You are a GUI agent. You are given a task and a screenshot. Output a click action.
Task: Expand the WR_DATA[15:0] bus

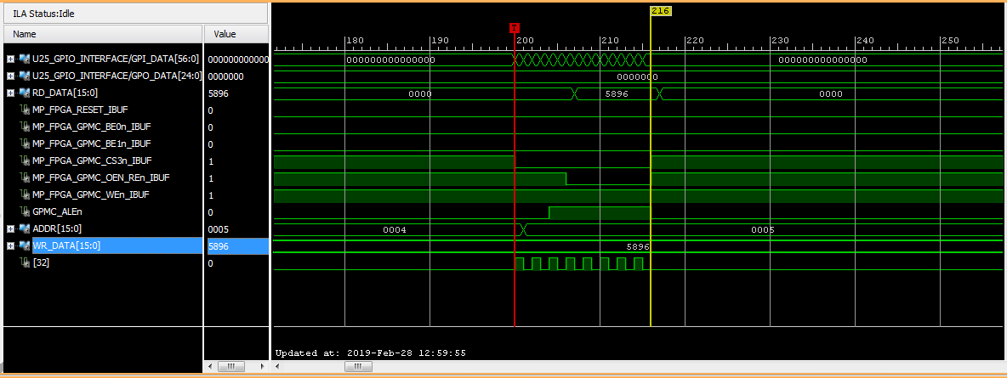tap(10, 245)
